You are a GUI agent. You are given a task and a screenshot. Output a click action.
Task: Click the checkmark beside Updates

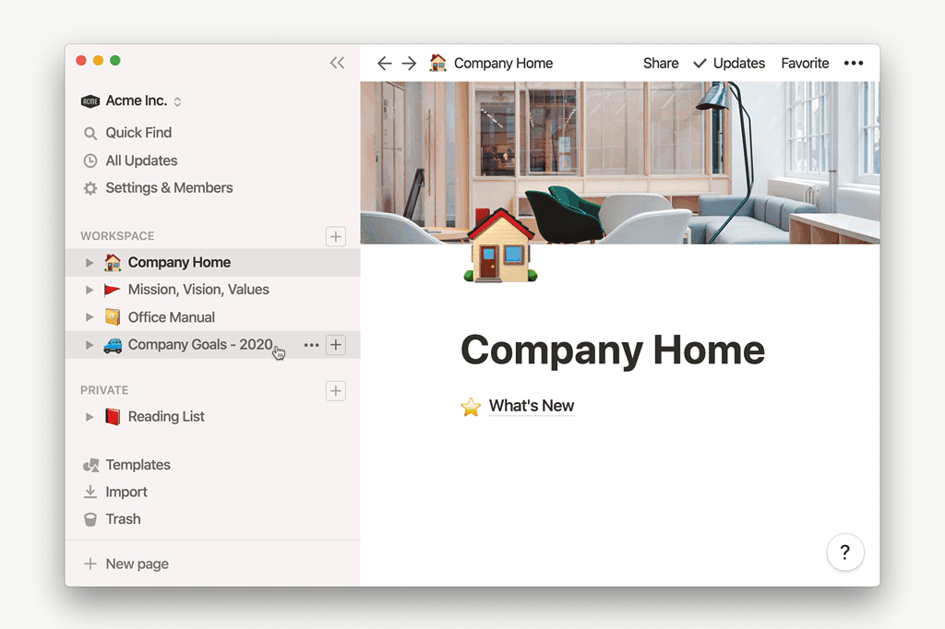[x=700, y=64]
